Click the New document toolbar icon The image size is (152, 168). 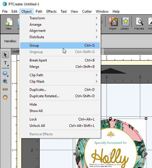[x=9, y=24]
